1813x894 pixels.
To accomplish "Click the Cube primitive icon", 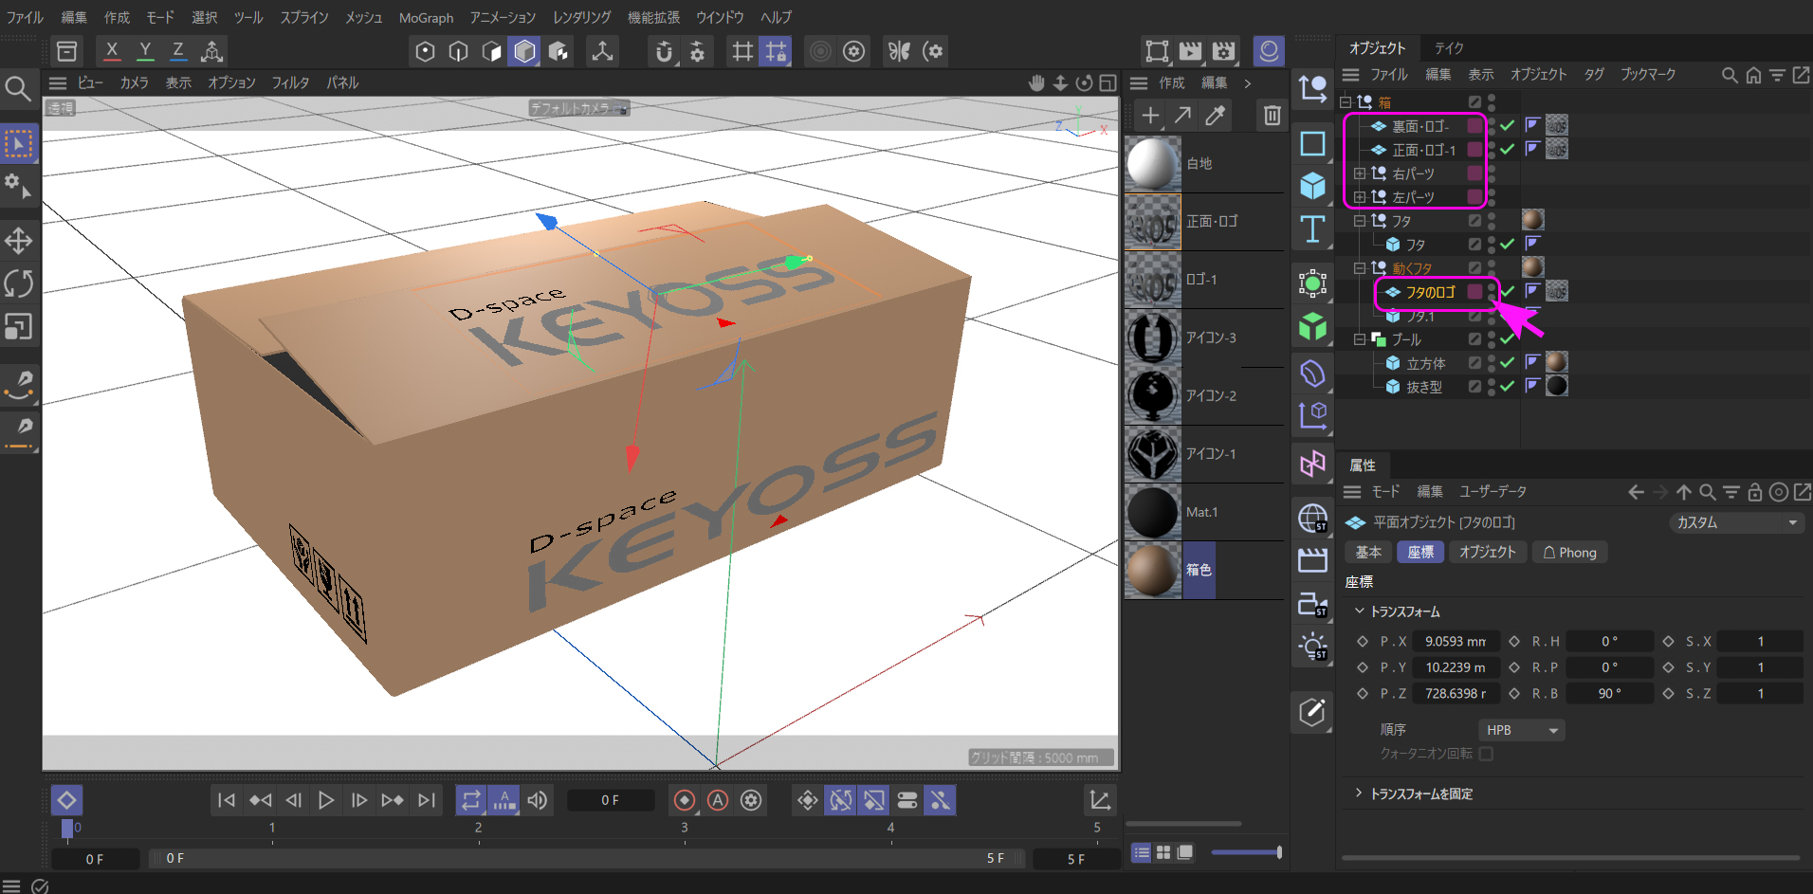I will pyautogui.click(x=1312, y=186).
